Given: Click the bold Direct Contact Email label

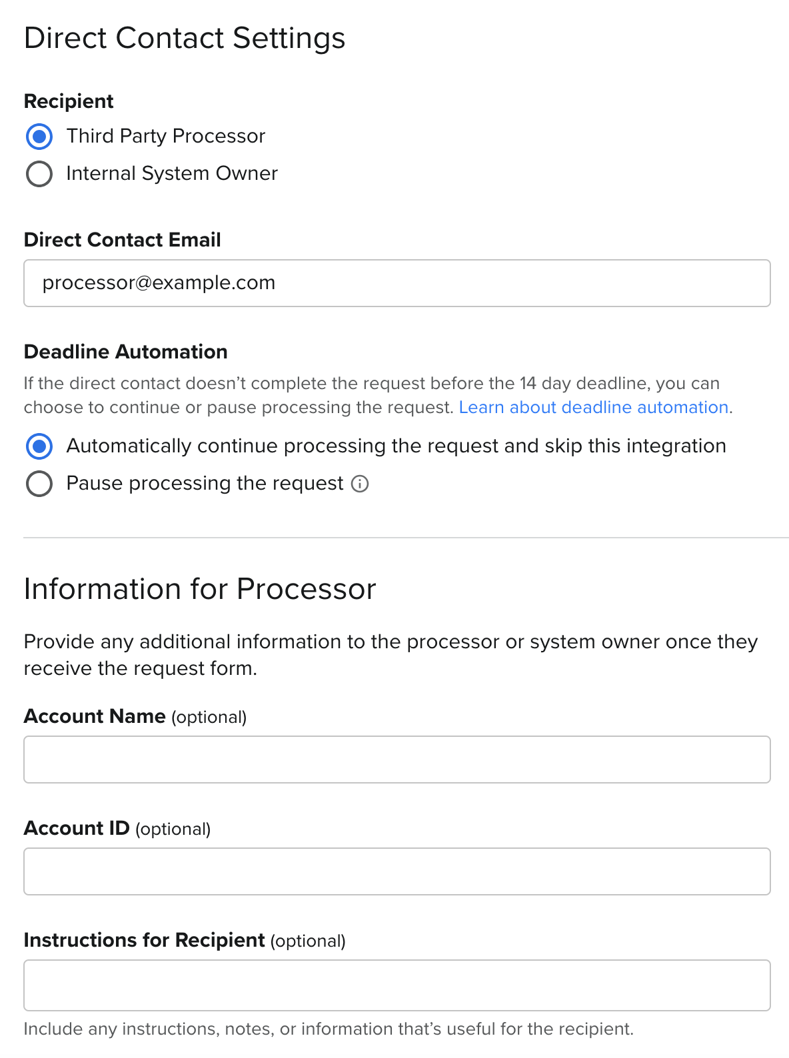Looking at the screenshot, I should coord(123,240).
